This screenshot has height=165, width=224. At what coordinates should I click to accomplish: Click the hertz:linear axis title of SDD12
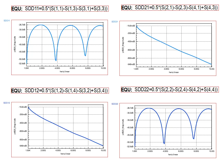point(65,154)
